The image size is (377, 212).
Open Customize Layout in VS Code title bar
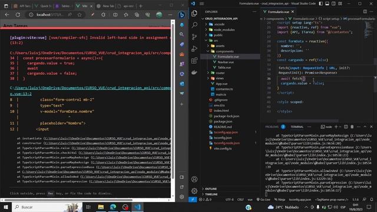pyautogui.click(x=340, y=4)
